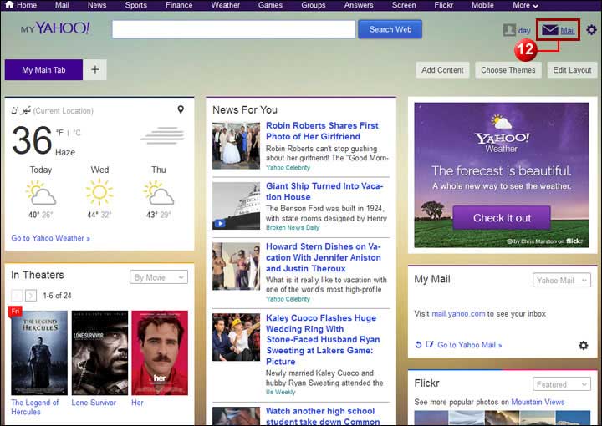The width and height of the screenshot is (602, 426).
Task: Switch temperature unit to °F
Action: [59, 133]
